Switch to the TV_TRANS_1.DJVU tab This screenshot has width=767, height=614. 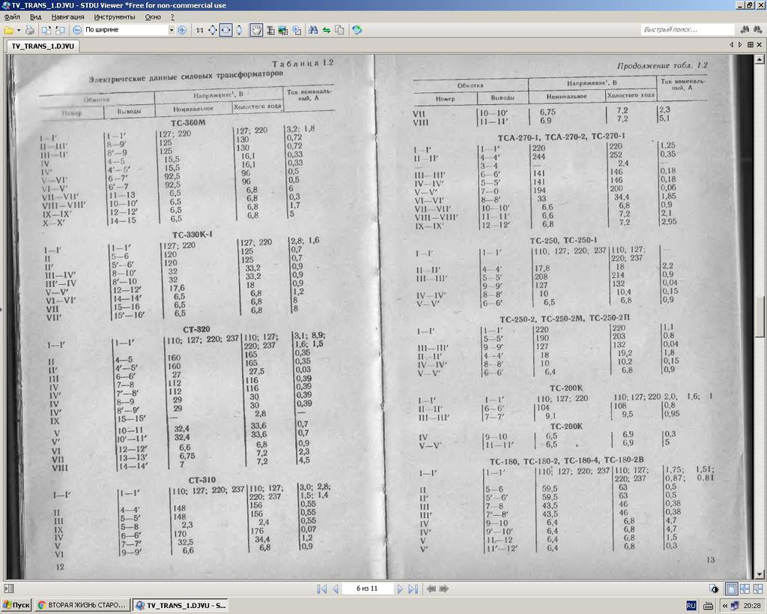click(43, 46)
